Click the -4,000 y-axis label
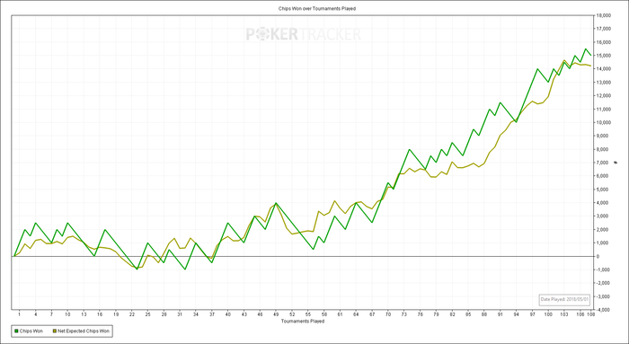 [604, 310]
